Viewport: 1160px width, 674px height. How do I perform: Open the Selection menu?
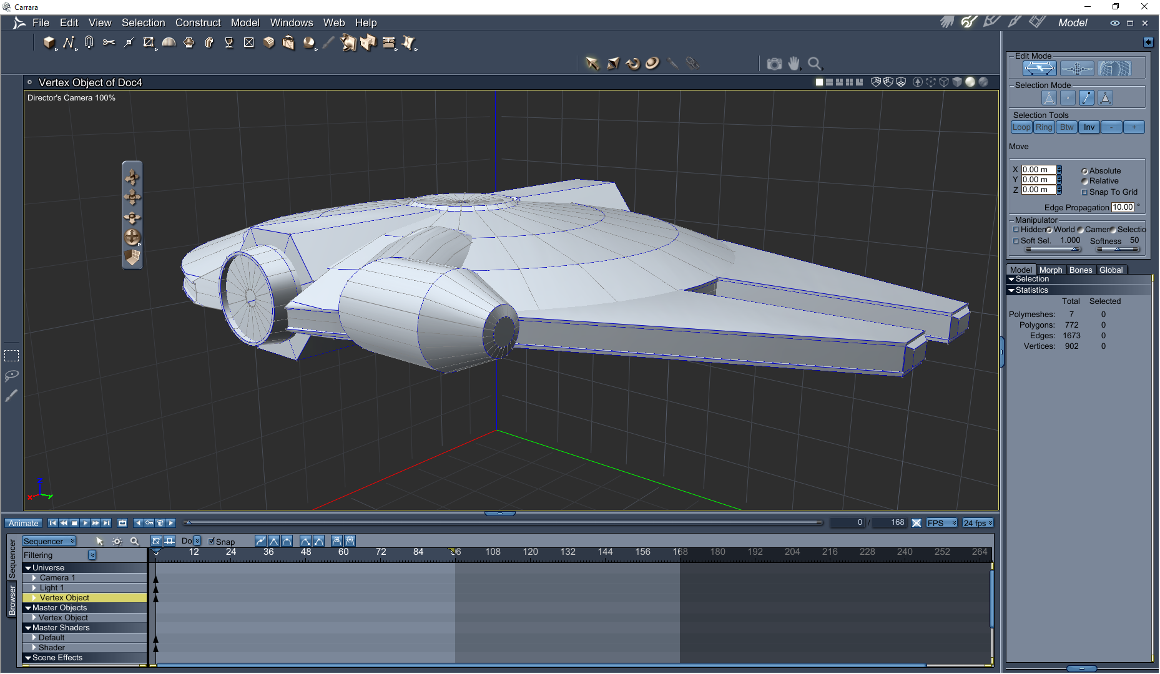tap(144, 22)
